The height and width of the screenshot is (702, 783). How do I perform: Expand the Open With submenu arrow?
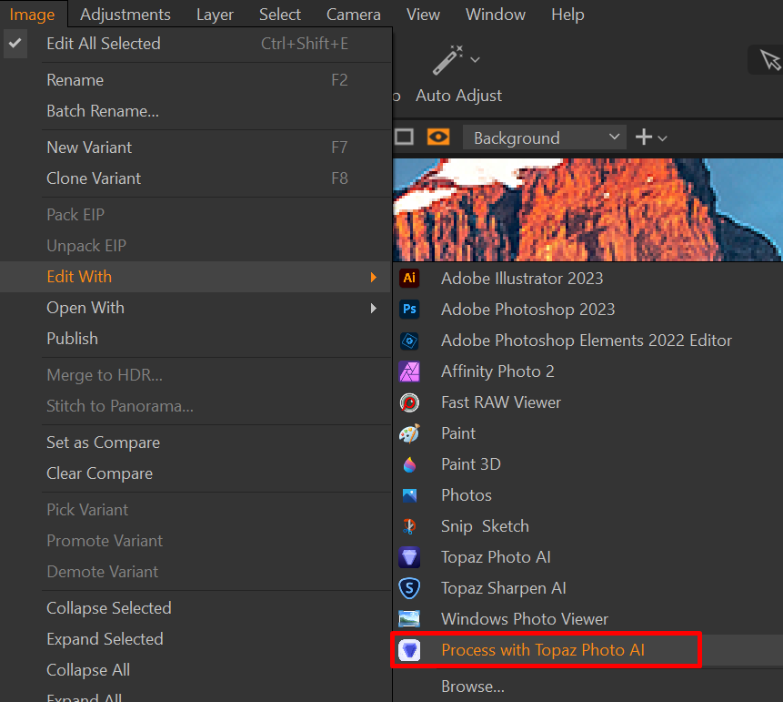tap(374, 308)
